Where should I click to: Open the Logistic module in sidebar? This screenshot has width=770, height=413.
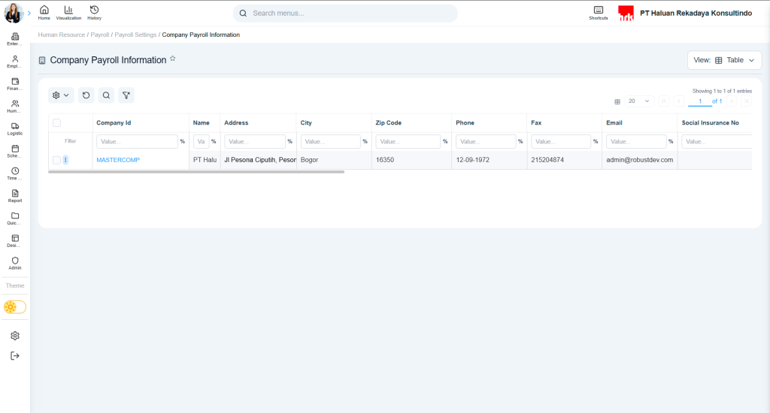[15, 128]
